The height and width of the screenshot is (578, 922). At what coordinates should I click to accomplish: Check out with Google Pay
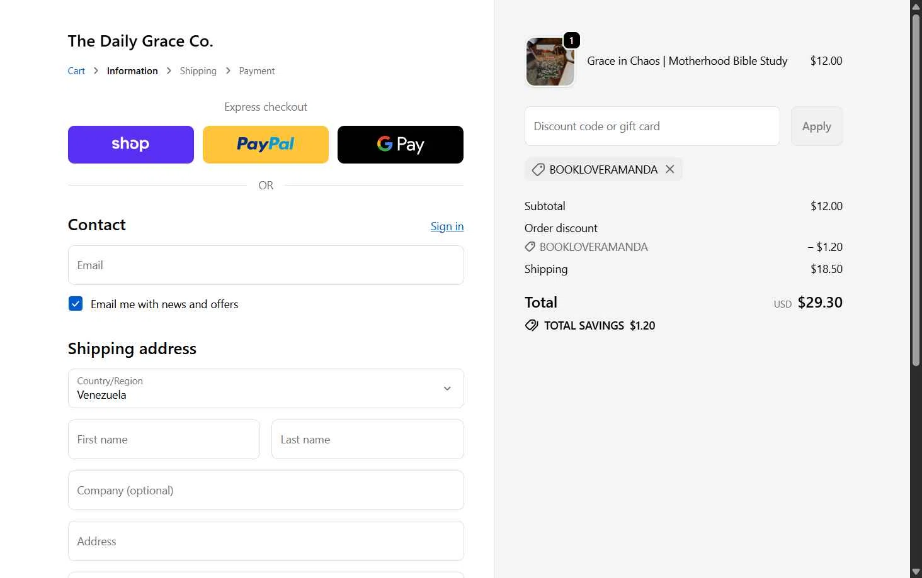(401, 145)
